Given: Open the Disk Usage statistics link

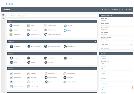Looking at the screenshot, I should [103, 57].
